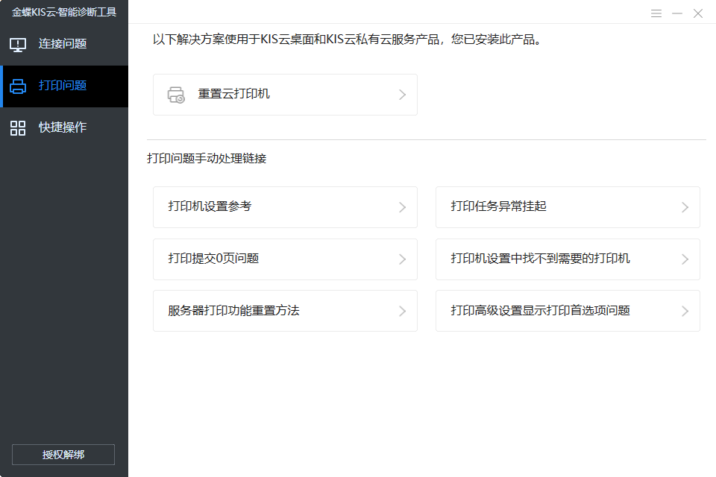Click chevron next to 服务器打印功能重置方法
The width and height of the screenshot is (716, 477).
pos(402,312)
